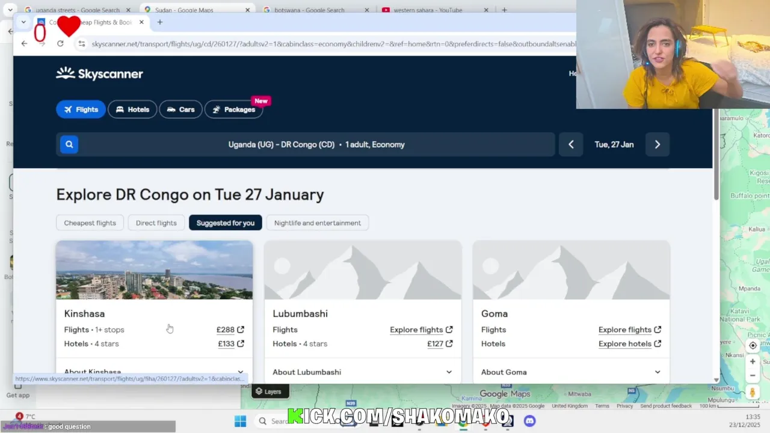Click the blue magnifier search button
This screenshot has width=770, height=433.
69,144
